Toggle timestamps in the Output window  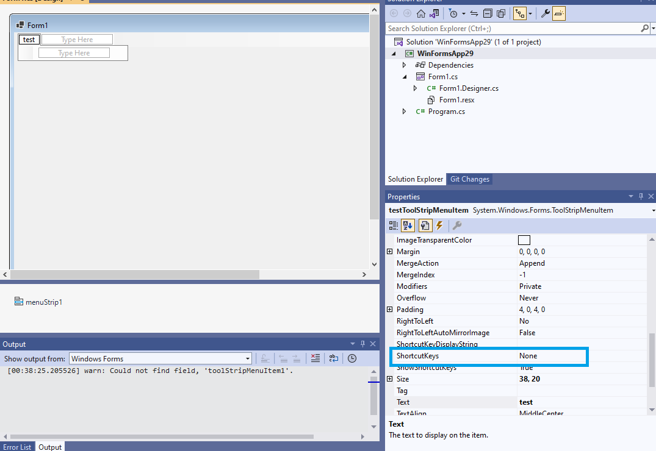[x=351, y=358]
